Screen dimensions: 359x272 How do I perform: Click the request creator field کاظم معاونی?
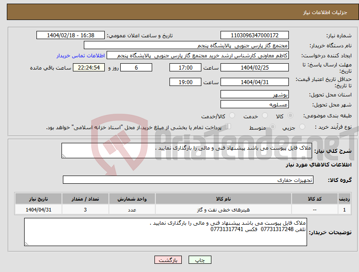click(198, 55)
